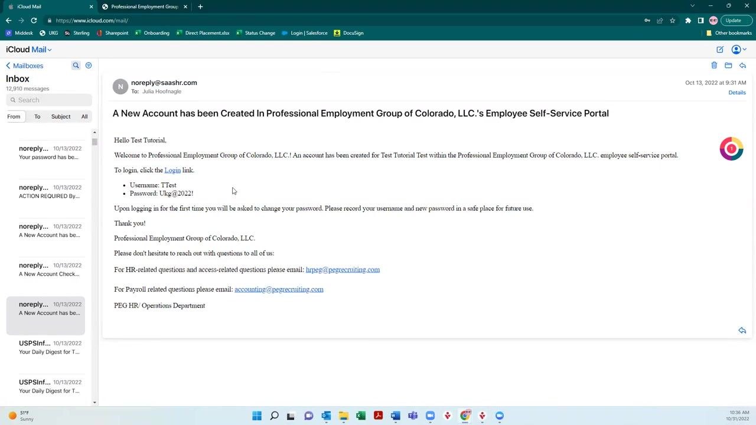Open 'A New Account Check...' message
This screenshot has height=425, width=756.
point(46,270)
